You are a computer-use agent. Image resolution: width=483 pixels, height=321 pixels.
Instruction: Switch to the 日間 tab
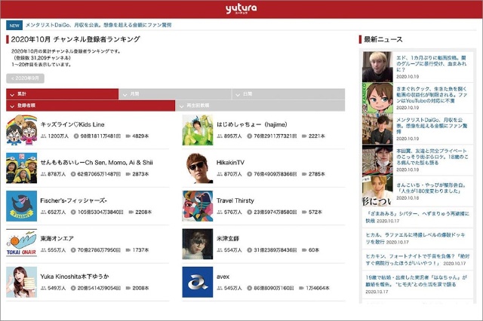coord(288,94)
